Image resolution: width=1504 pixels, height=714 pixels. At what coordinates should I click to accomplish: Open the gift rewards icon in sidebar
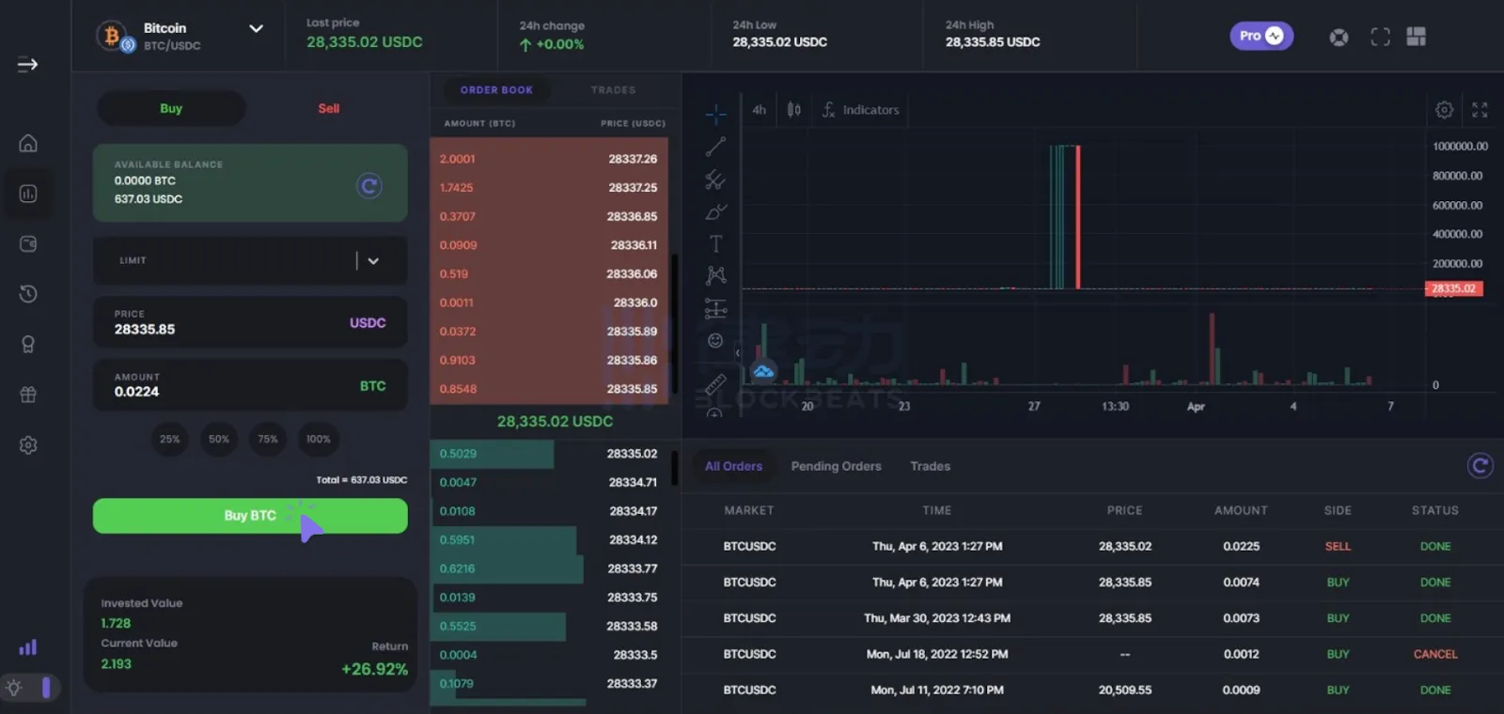[28, 395]
